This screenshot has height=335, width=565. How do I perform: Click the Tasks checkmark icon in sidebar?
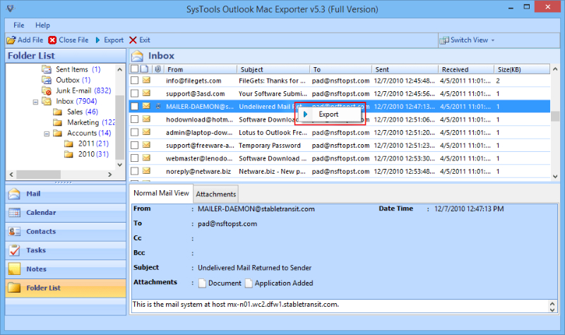coord(14,250)
